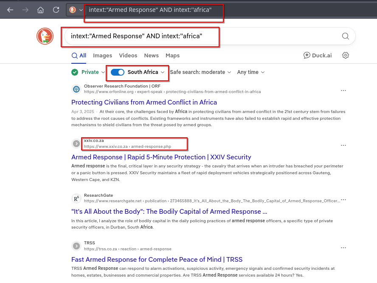The image size is (377, 283).
Task: Open orfonline.org result URL
Action: tap(172, 92)
